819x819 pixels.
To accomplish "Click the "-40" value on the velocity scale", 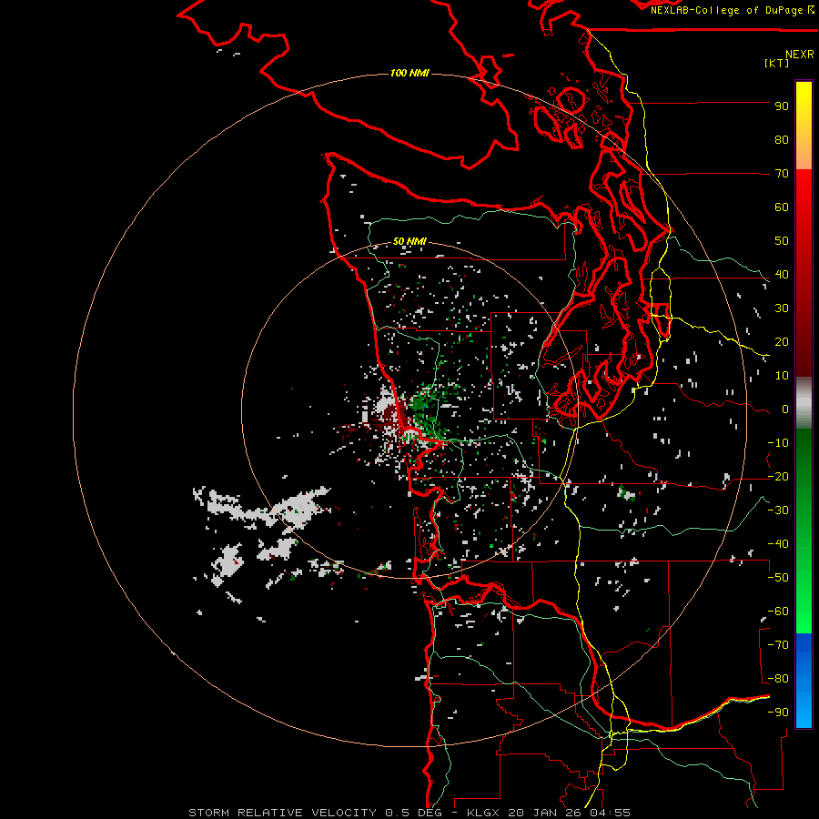I will (778, 544).
